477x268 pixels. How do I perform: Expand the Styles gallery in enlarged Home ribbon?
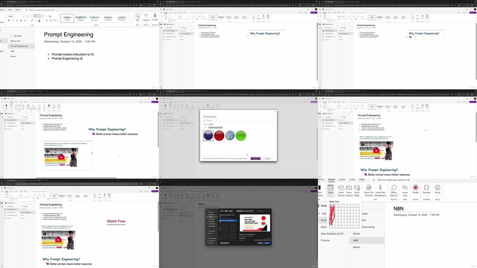[x=130, y=18]
